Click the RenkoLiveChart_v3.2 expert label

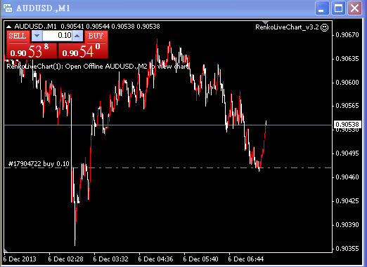pos(287,27)
